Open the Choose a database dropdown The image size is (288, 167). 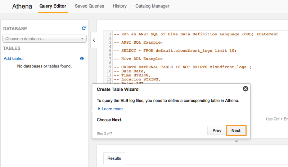[45, 38]
